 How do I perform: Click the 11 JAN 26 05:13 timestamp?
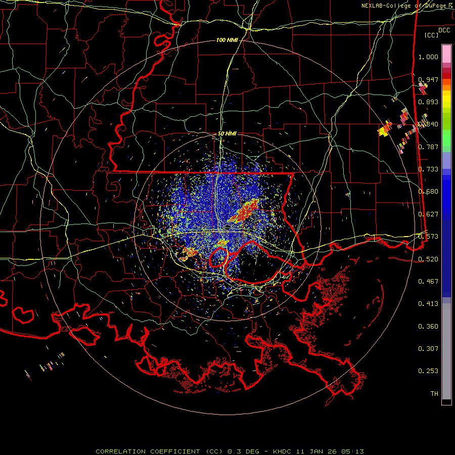330,451
